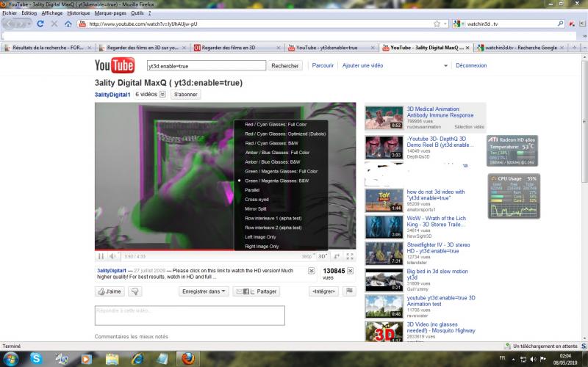The height and width of the screenshot is (367, 588).
Task: Click the Rechercher button
Action: [285, 65]
